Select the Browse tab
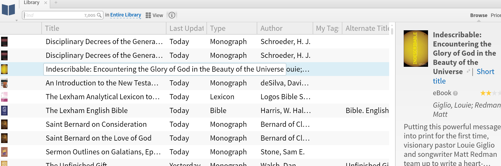The width and height of the screenshot is (501, 166). point(479,15)
